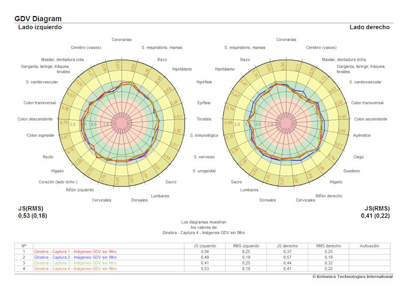Screen dimensions: 408x294
Task: Click the Kirlionics Technologies International copyright text
Action: [x=353, y=276]
